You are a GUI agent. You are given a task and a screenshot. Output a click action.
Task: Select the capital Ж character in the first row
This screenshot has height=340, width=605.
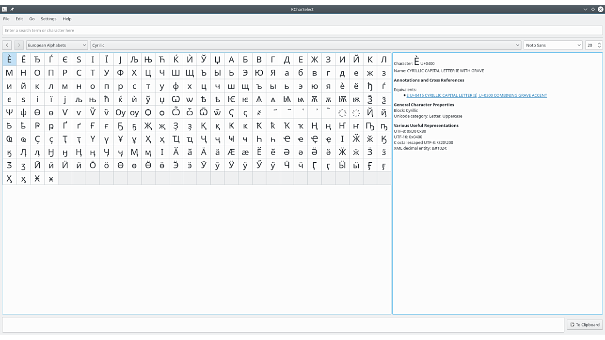tap(315, 60)
